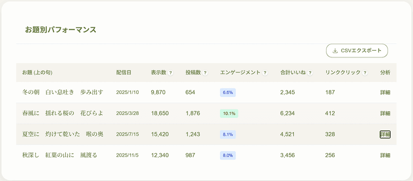
Task: Select prompt 秋深し 紅葉の山に 風渡る
Action: coord(60,156)
